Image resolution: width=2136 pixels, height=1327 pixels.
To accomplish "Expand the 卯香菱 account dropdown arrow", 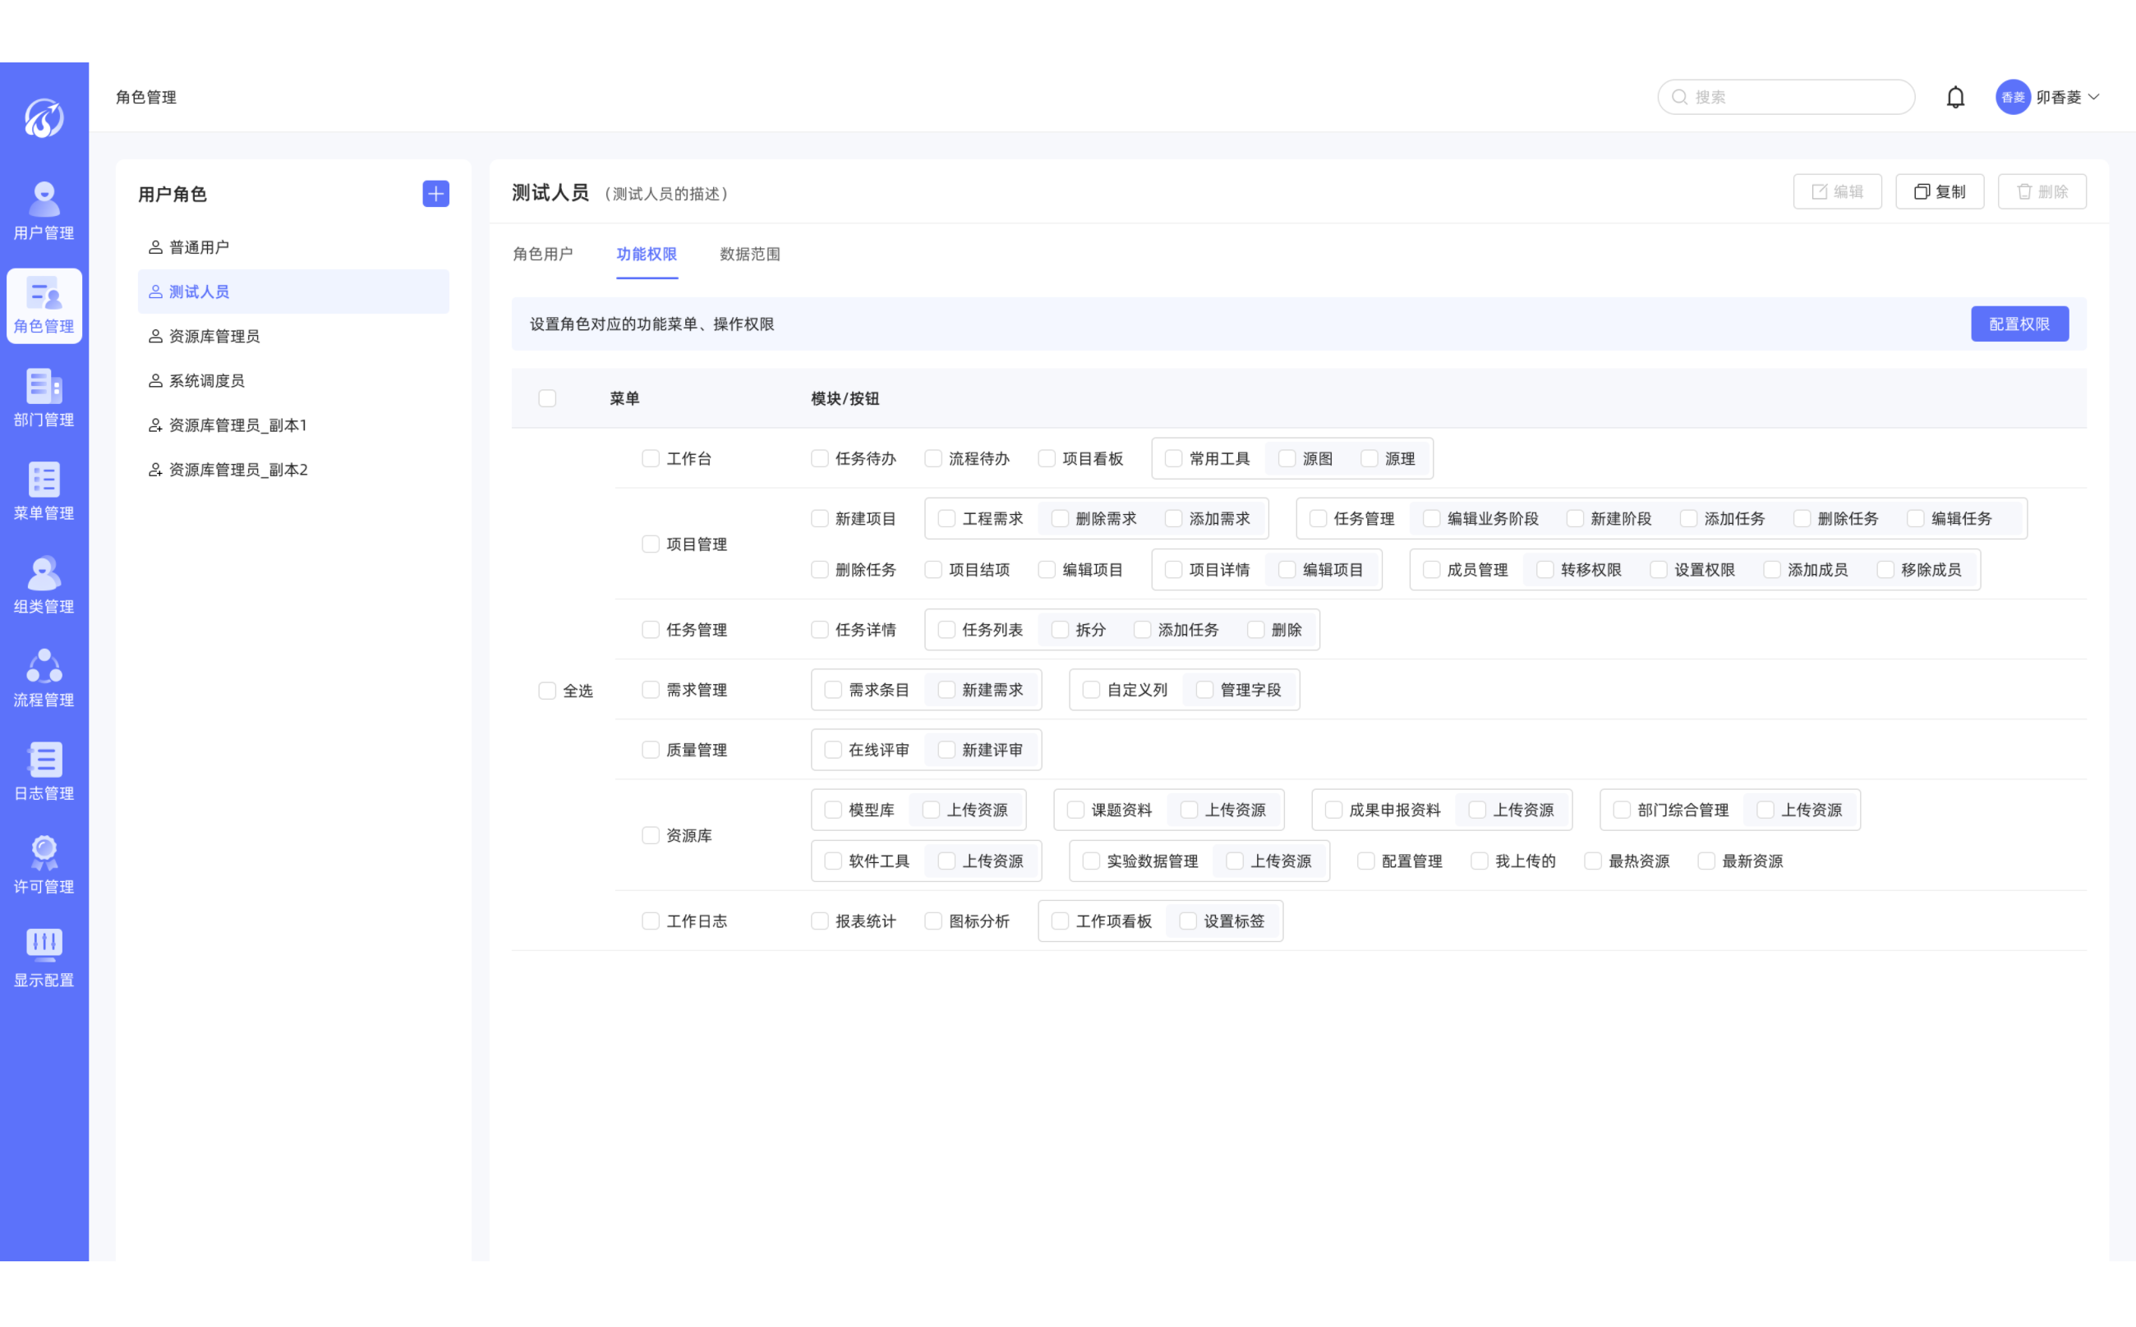I will 2094,97.
